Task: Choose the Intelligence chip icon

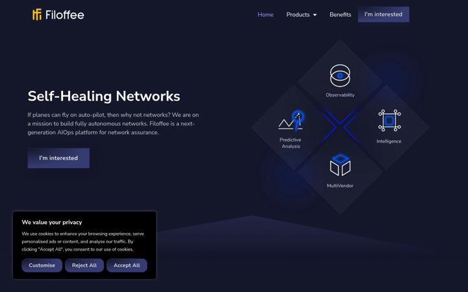Action: (389, 121)
